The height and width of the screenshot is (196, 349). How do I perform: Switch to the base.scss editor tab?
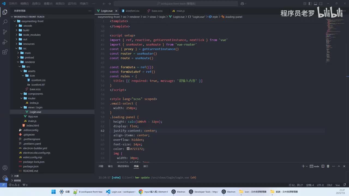pos(157,11)
